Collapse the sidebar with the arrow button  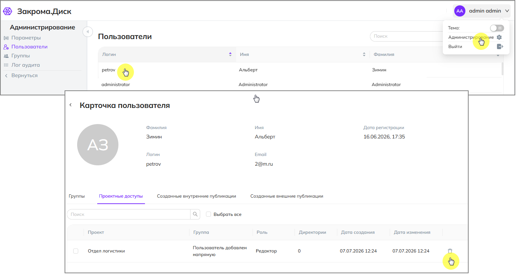point(88,32)
